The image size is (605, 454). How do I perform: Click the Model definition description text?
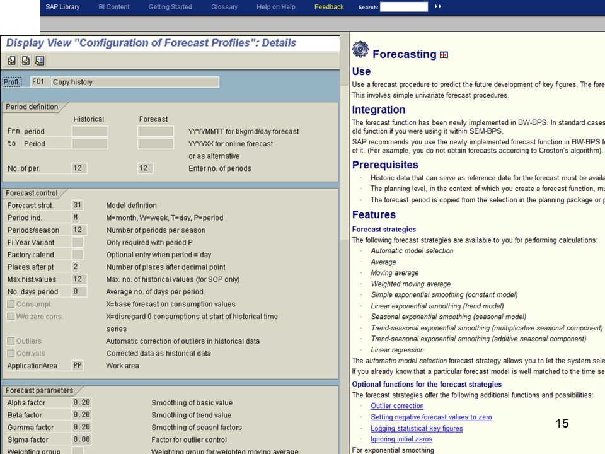[x=132, y=206]
